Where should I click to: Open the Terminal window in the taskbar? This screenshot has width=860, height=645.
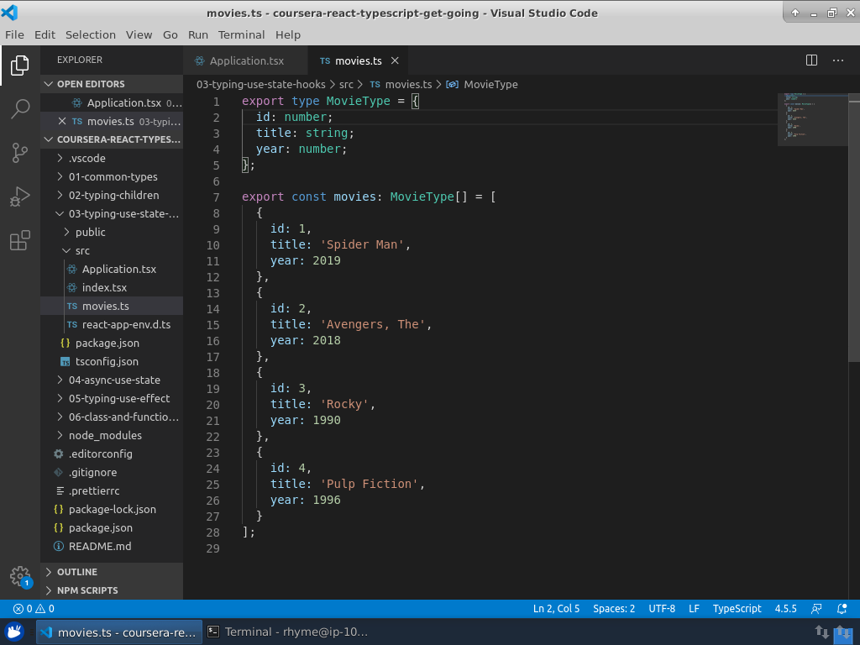pyautogui.click(x=288, y=632)
